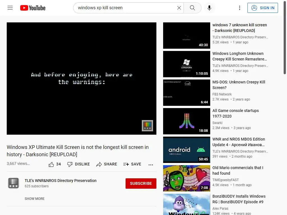The height and width of the screenshot is (215, 287).
Task: Open Old Mario commercials thumbnail
Action: coord(186,178)
